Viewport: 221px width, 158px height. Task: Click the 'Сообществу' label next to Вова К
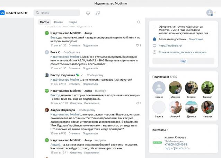pyautogui.click(x=72, y=52)
